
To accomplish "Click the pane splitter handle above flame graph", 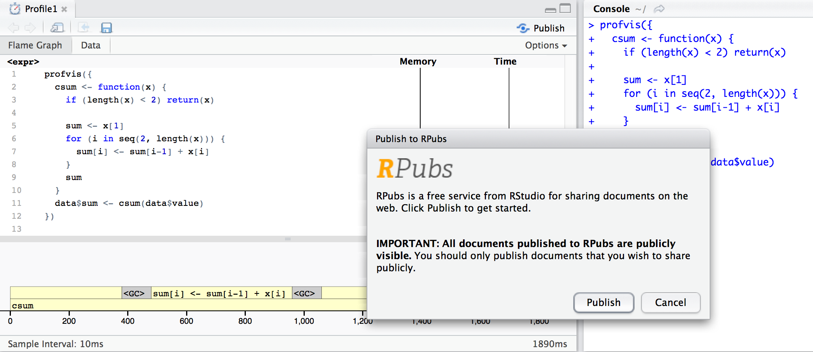I will (x=288, y=239).
